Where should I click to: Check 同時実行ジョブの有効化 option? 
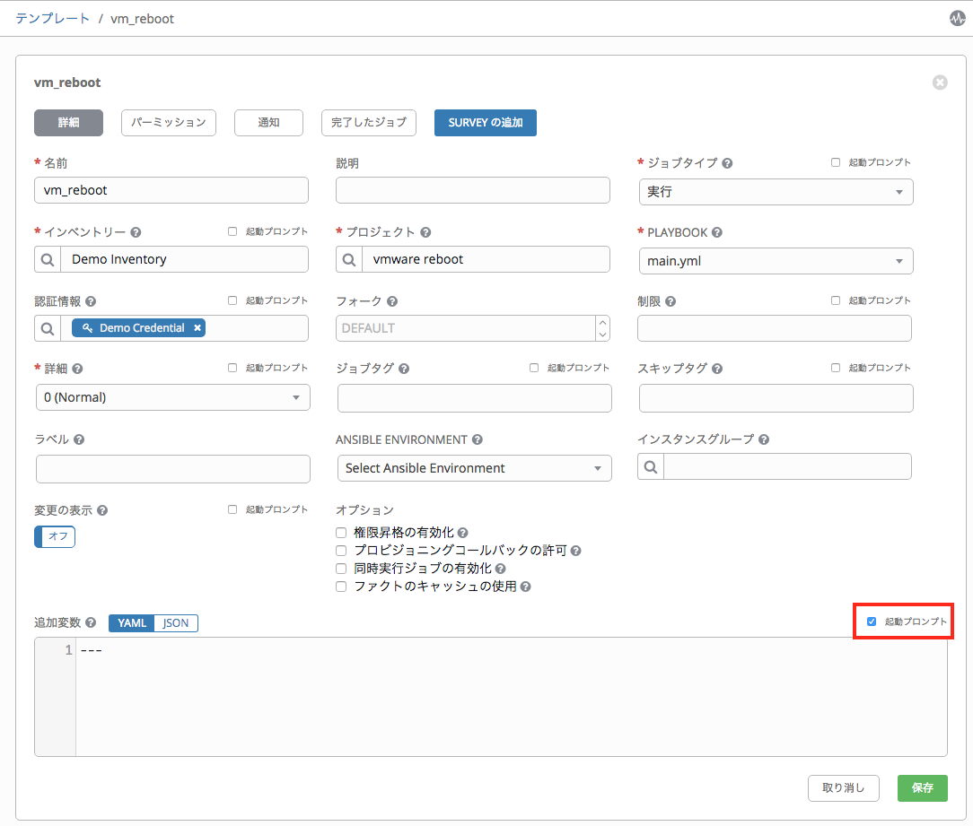(x=341, y=569)
